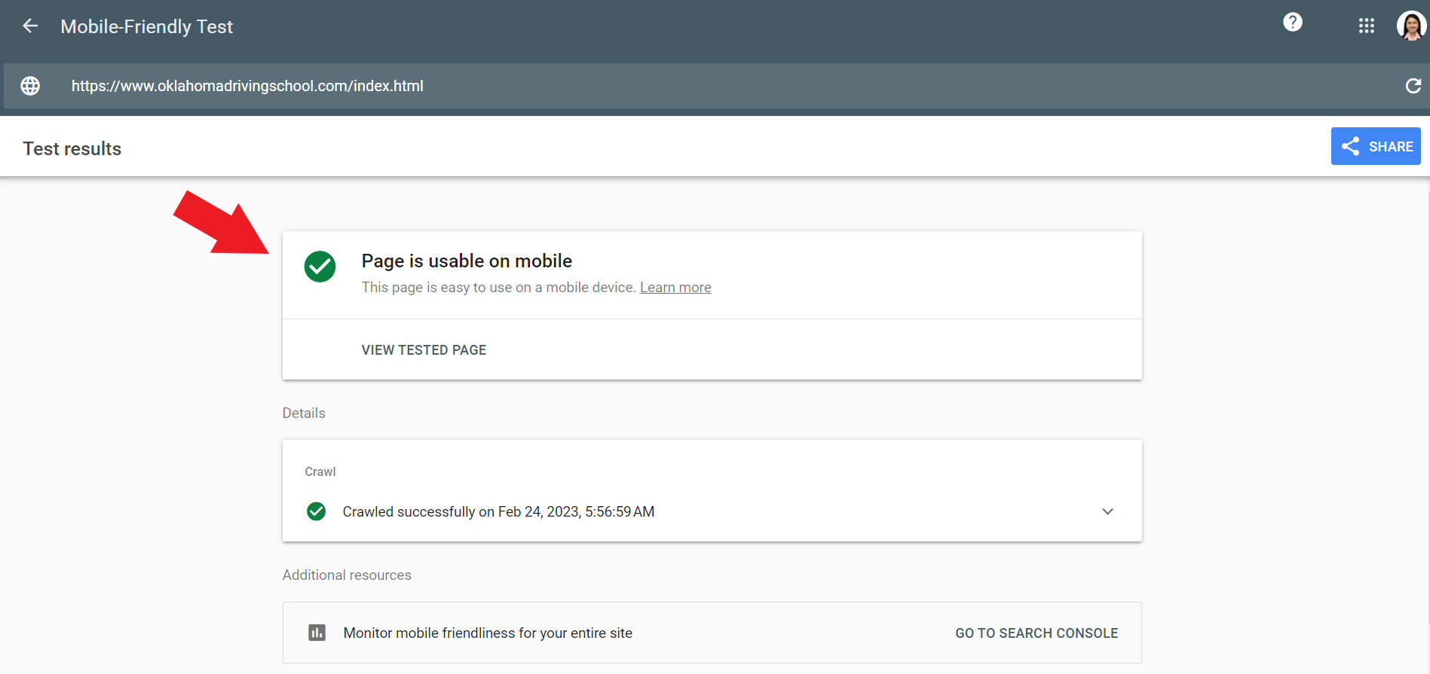The width and height of the screenshot is (1430, 674).
Task: Click the Test results heading
Action: click(x=72, y=149)
